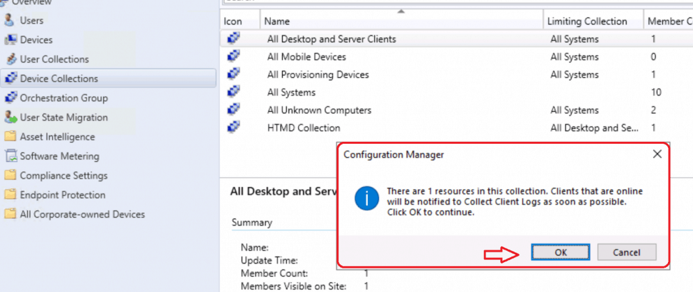This screenshot has width=693, height=292.
Task: Select All Provisioning Devices collection
Action: [318, 74]
